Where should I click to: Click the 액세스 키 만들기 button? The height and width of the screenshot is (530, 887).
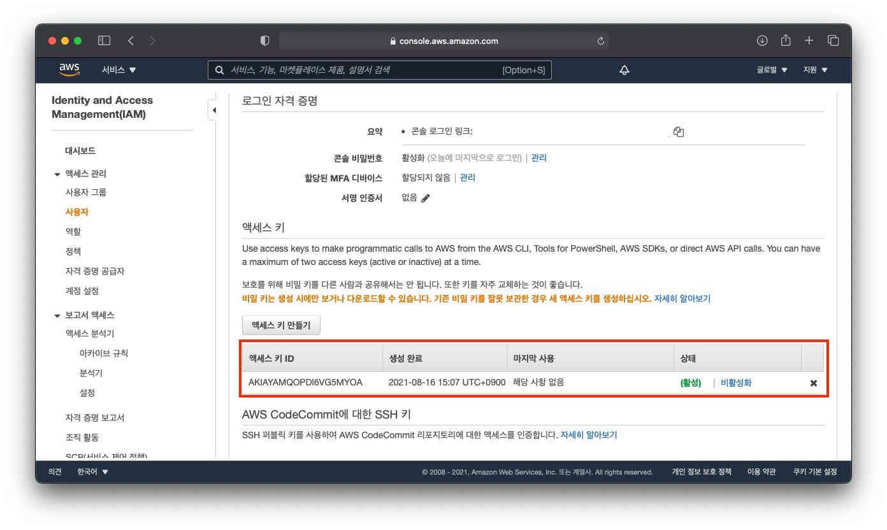pos(281,325)
